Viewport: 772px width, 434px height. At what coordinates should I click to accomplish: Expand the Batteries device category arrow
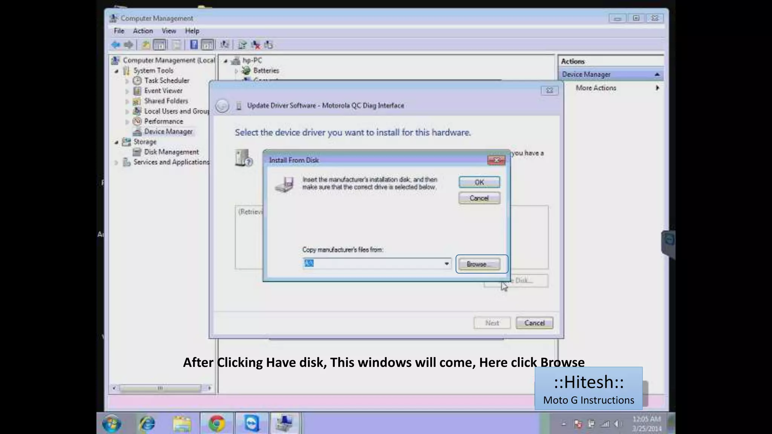click(x=236, y=71)
